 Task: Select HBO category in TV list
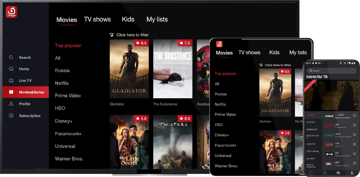(x=60, y=108)
